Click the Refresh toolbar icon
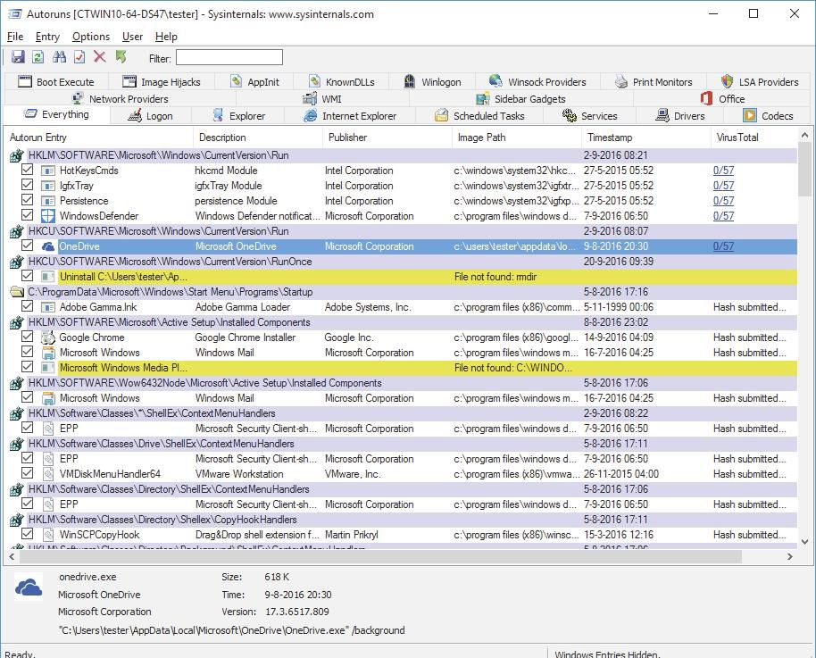Screen dimensions: 816x658 coord(38,57)
